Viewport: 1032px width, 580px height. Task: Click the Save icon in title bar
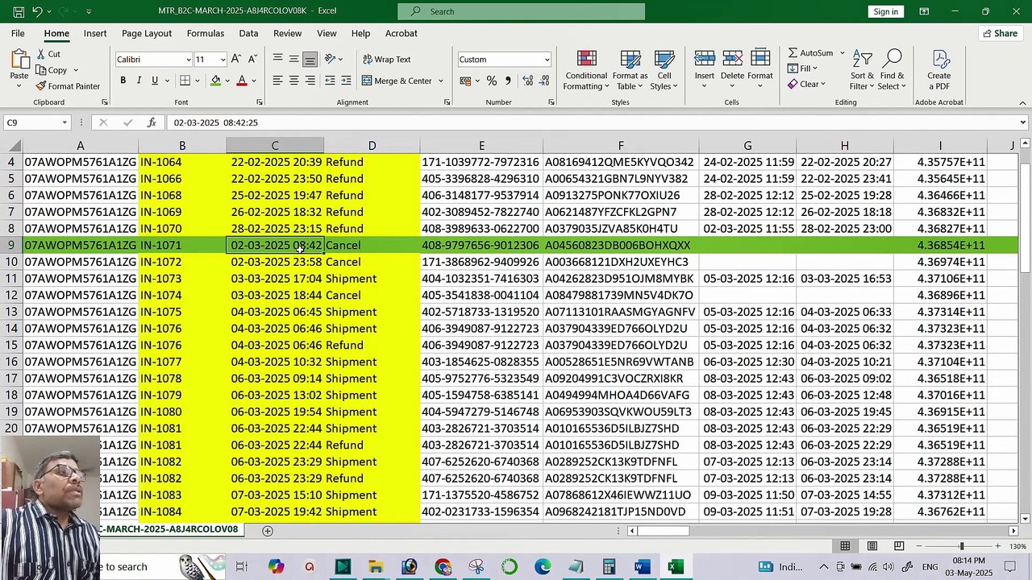18,11
